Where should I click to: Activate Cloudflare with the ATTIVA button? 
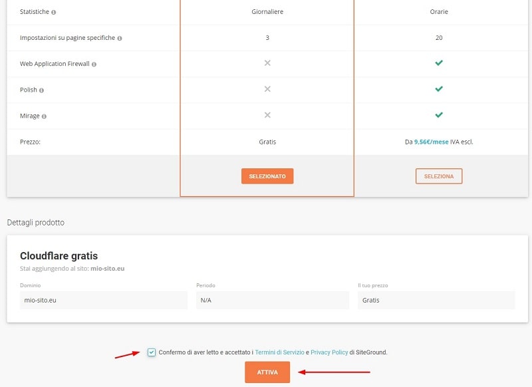pos(267,372)
